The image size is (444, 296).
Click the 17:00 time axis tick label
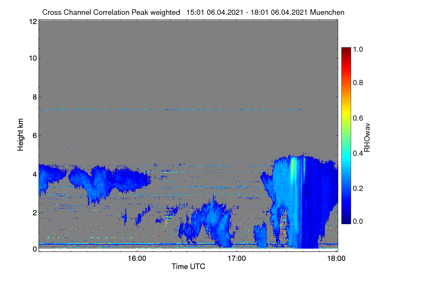pos(236,258)
